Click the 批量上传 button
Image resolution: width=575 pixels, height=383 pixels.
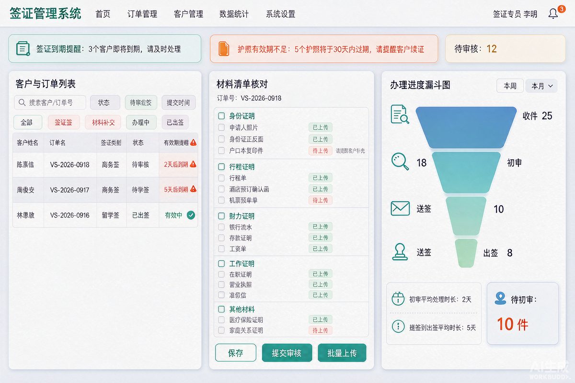(342, 353)
